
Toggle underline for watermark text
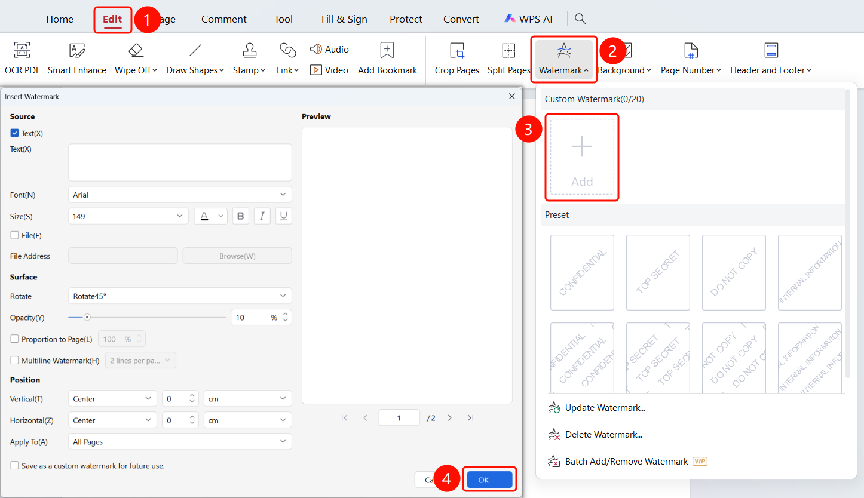click(x=283, y=216)
